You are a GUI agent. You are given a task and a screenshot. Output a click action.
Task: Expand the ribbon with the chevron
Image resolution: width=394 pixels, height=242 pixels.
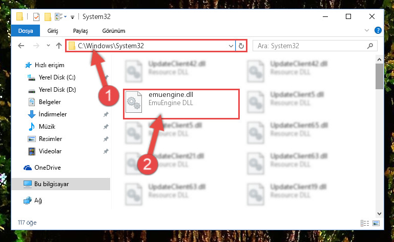click(367, 30)
